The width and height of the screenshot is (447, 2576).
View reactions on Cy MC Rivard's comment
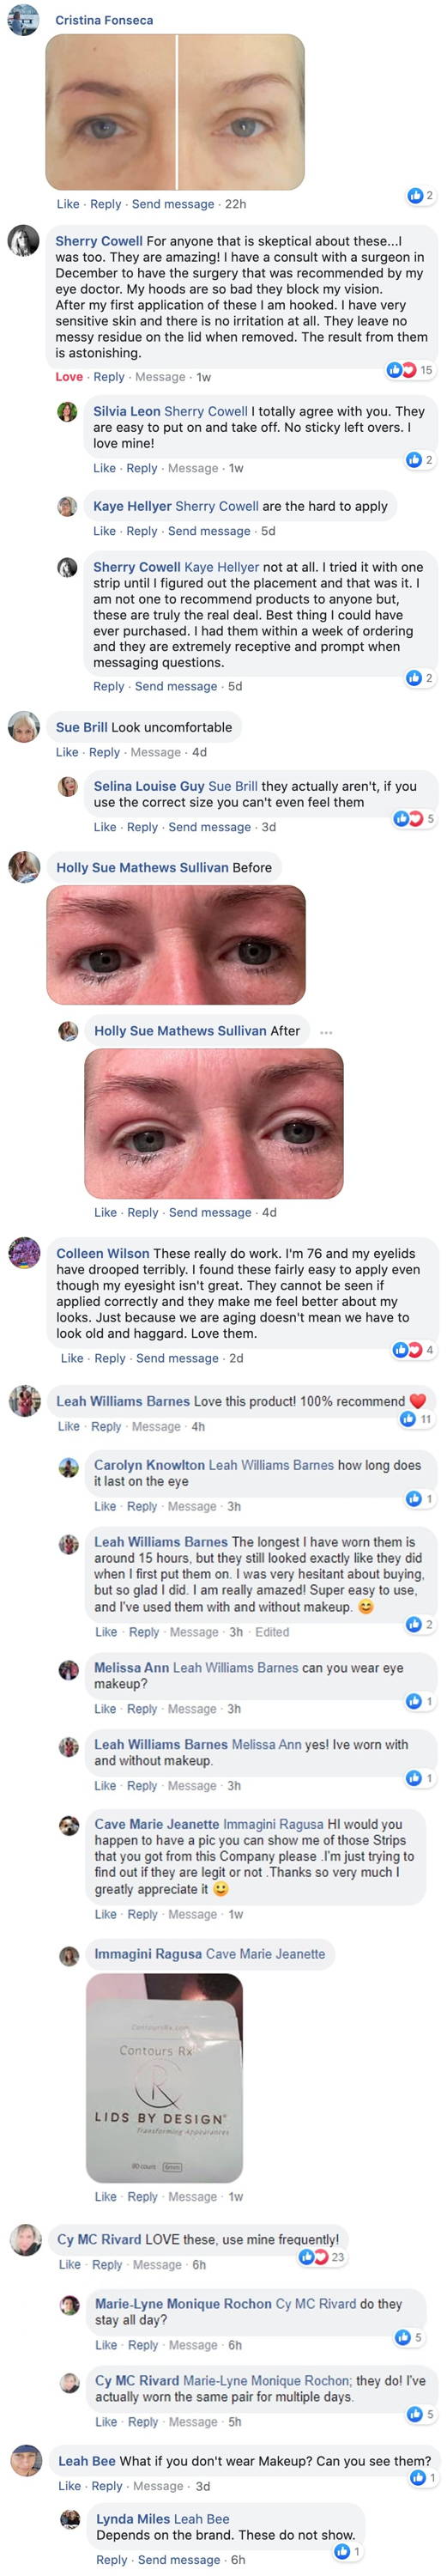322,2257
